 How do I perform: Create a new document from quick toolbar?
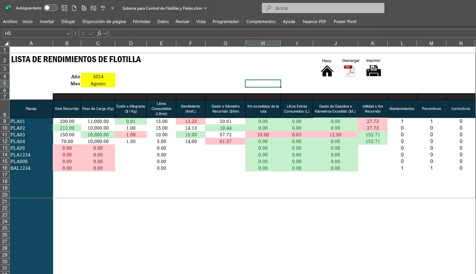coord(74,8)
